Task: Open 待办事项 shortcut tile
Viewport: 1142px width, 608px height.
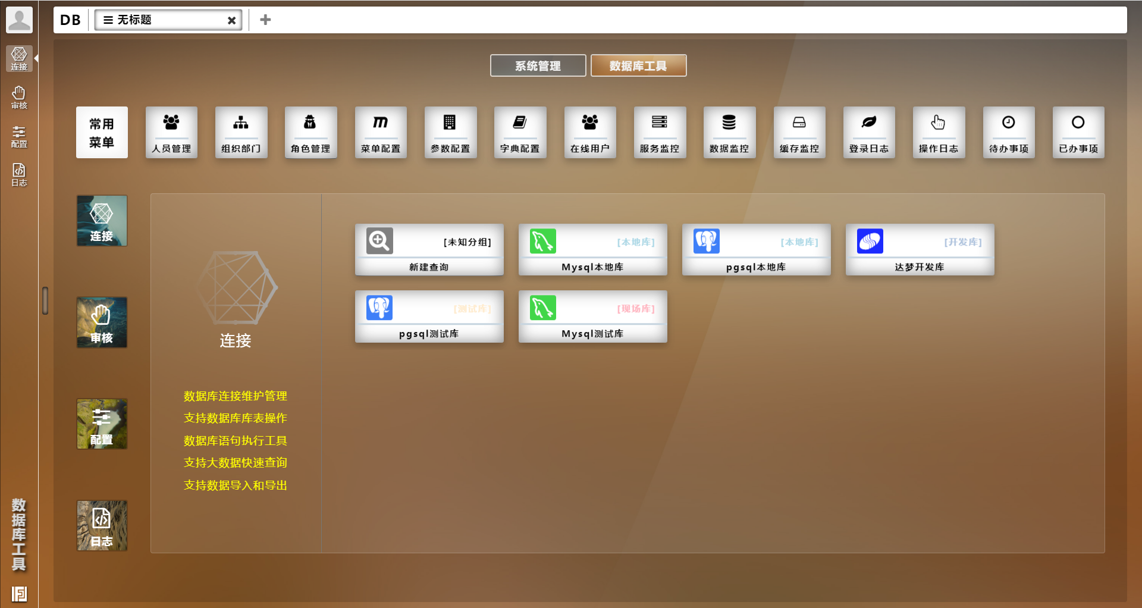Action: [1009, 132]
